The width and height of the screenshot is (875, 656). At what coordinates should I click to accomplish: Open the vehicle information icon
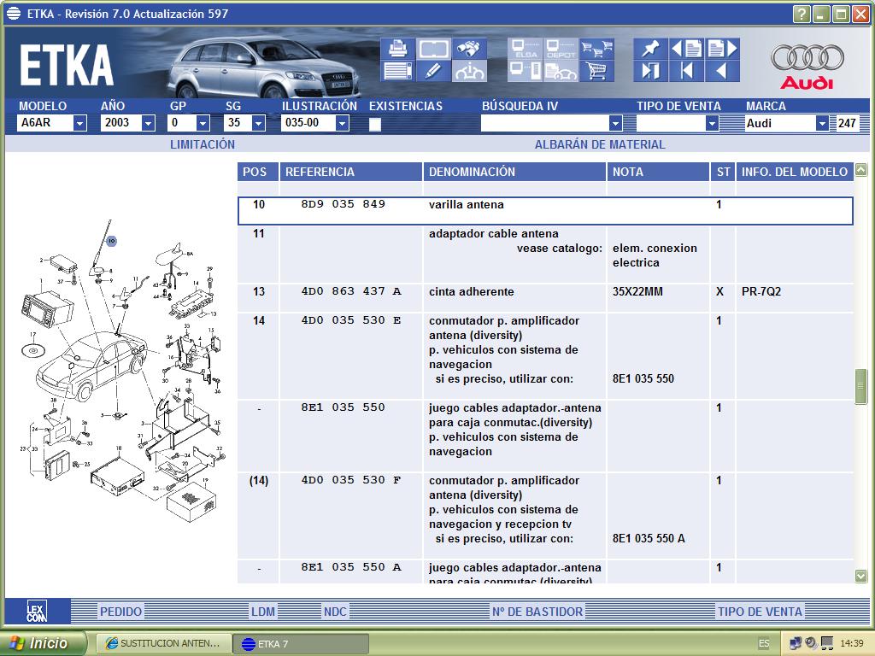[469, 72]
